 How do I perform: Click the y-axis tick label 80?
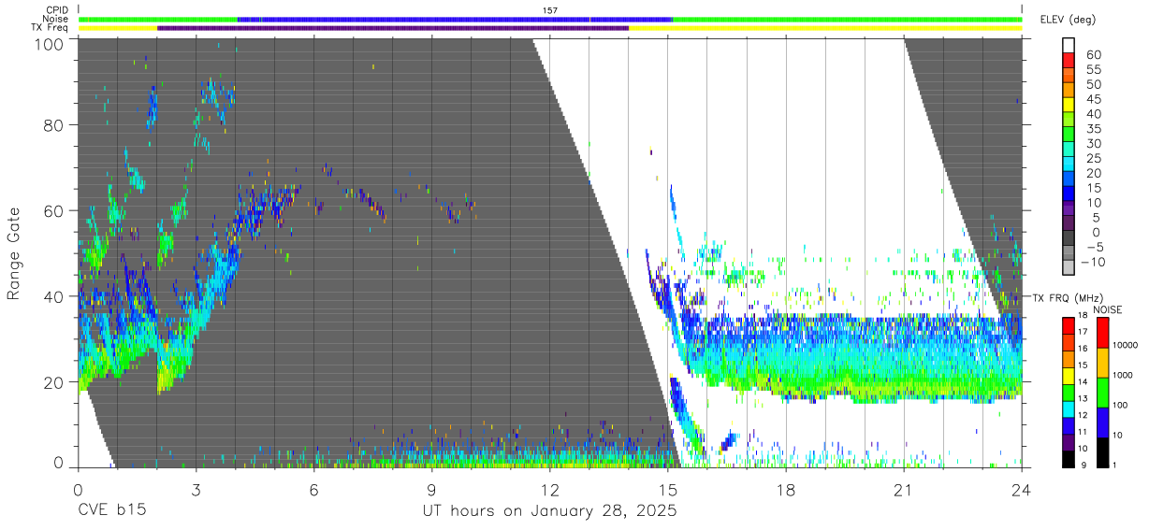pyautogui.click(x=55, y=125)
